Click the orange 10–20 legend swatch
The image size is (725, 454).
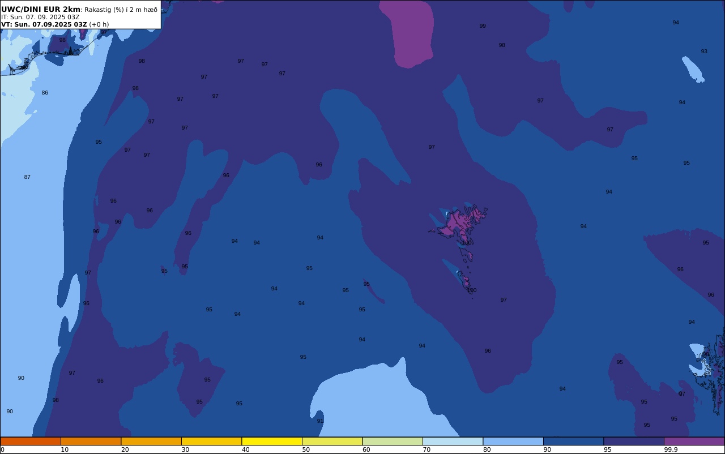tap(91, 441)
